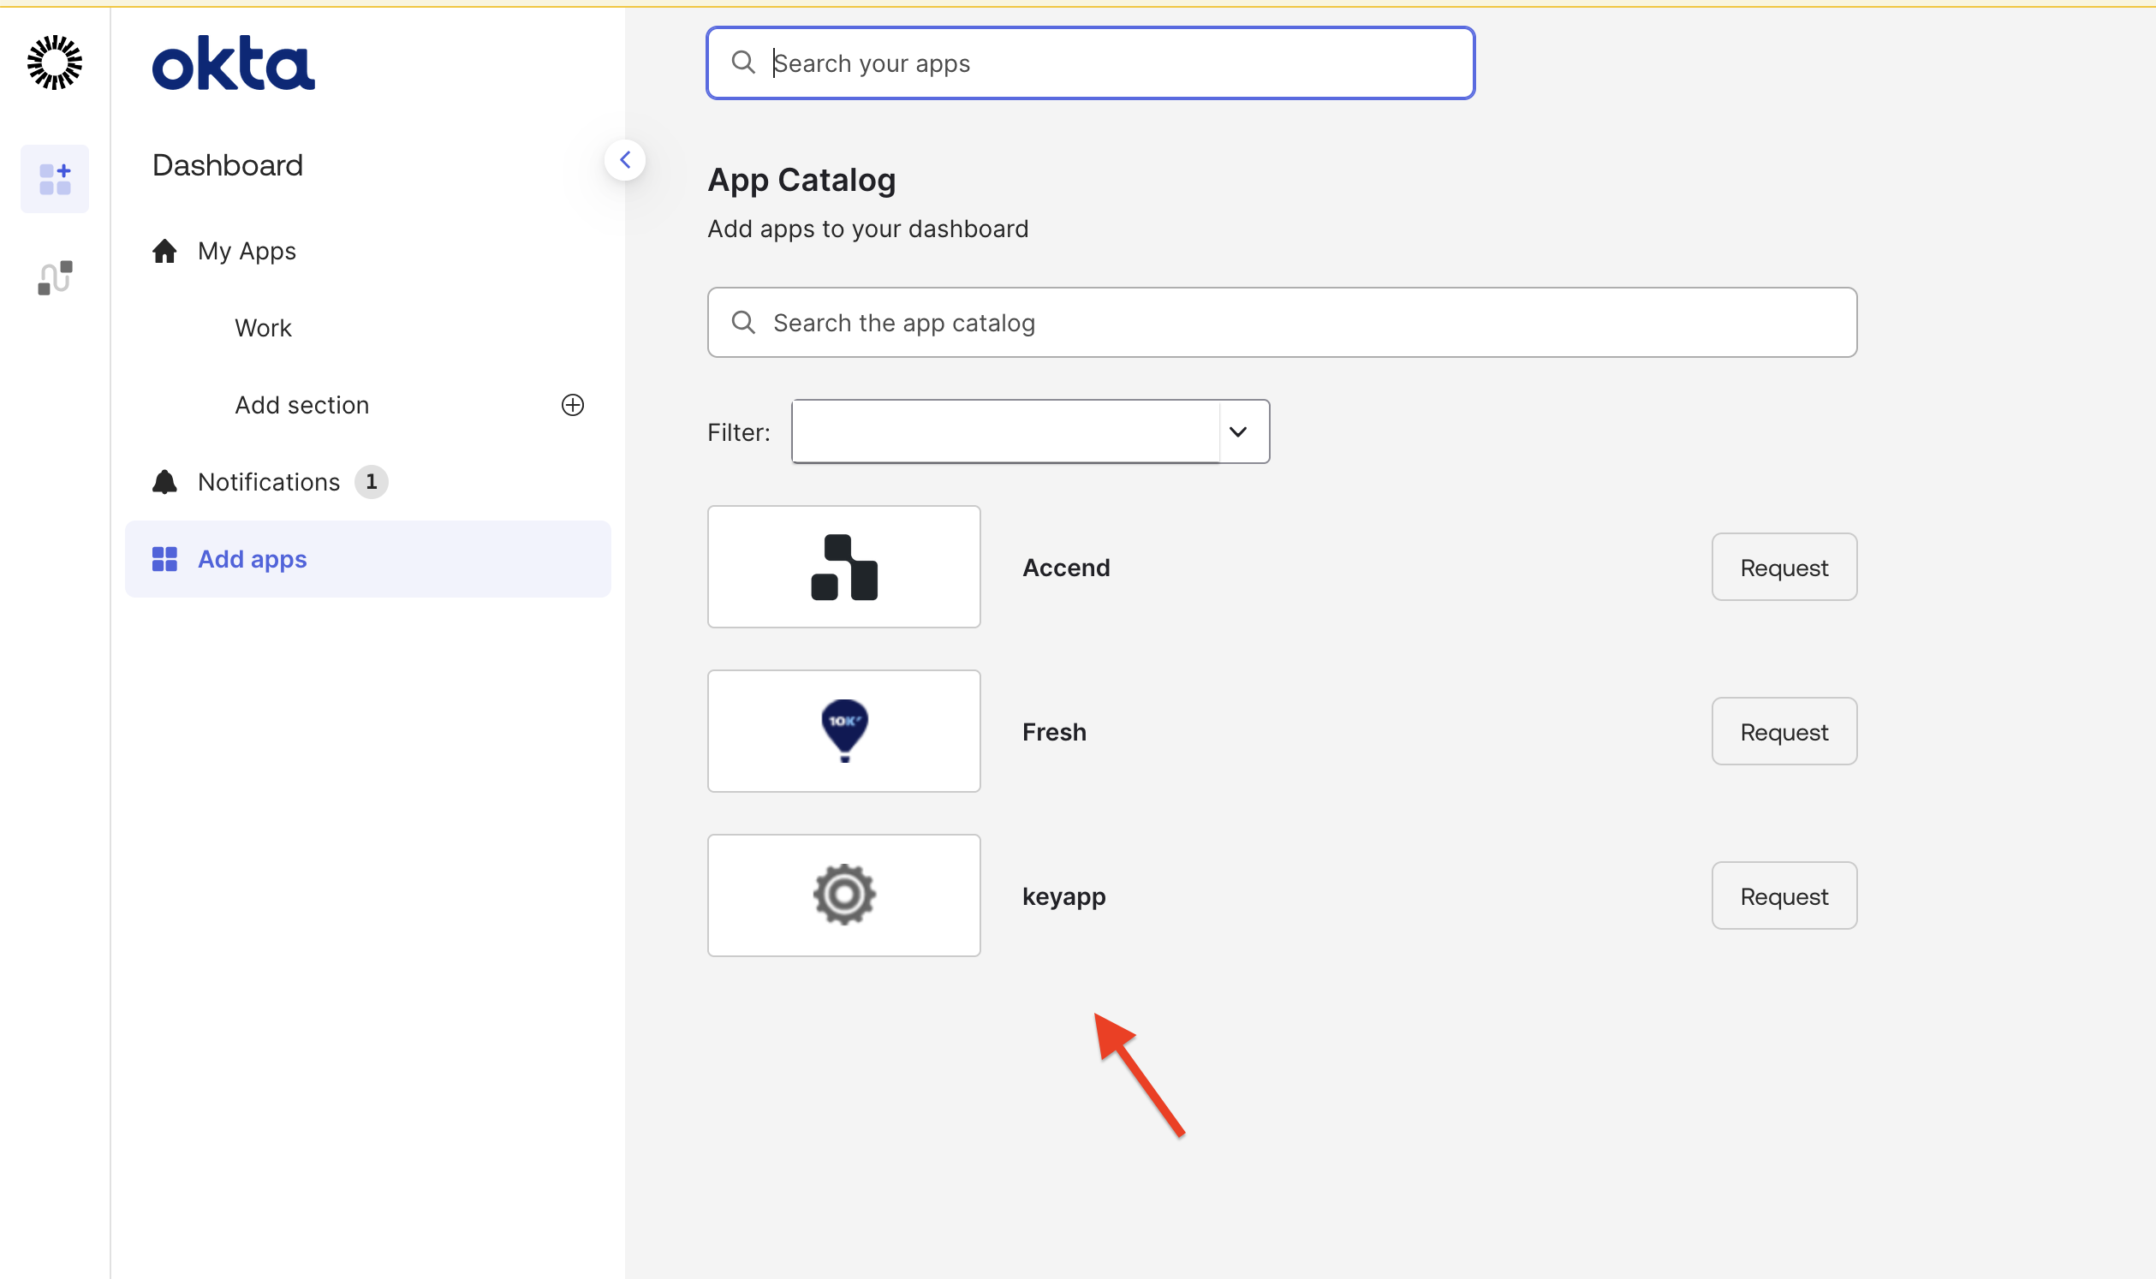Click the Fresh app name
The width and height of the screenshot is (2156, 1279).
pos(1054,732)
